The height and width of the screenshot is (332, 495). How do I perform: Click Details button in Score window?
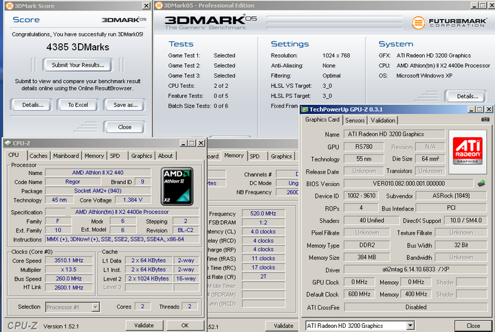click(32, 105)
